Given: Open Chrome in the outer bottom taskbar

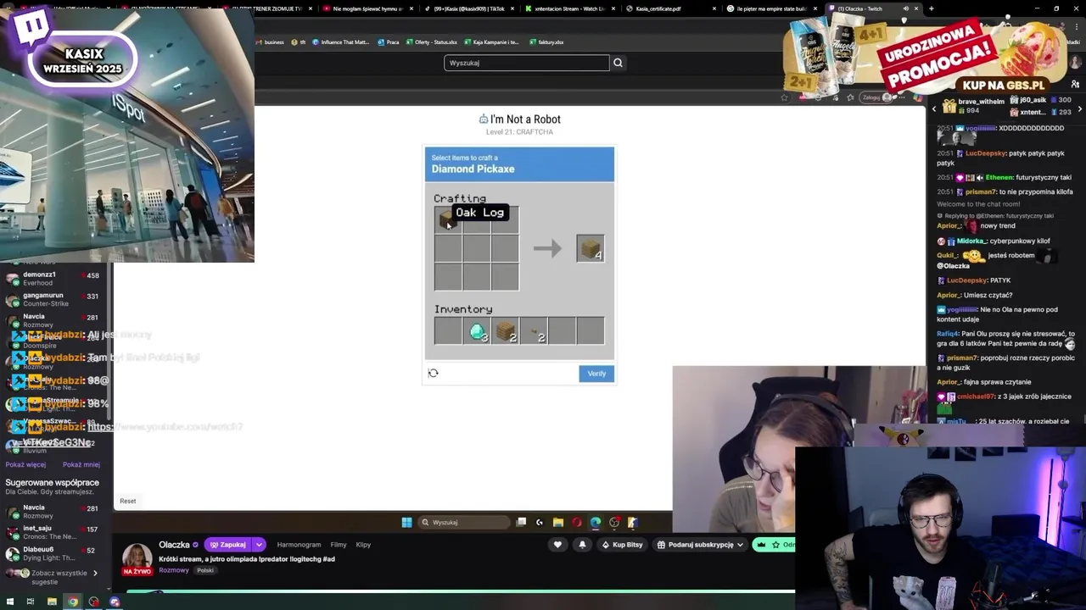Looking at the screenshot, I should point(72,602).
